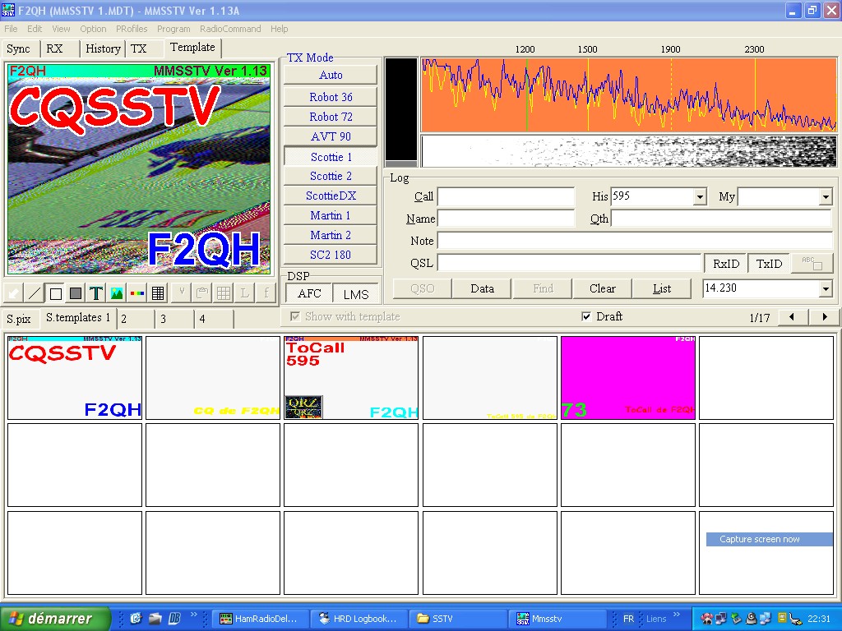Click the waterfall display strip

click(x=628, y=151)
